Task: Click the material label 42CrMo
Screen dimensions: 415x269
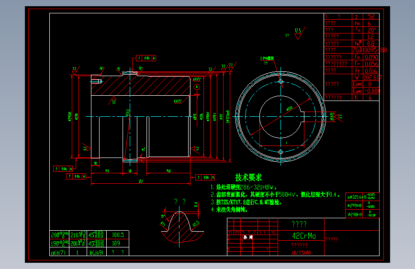Action: pos(304,236)
